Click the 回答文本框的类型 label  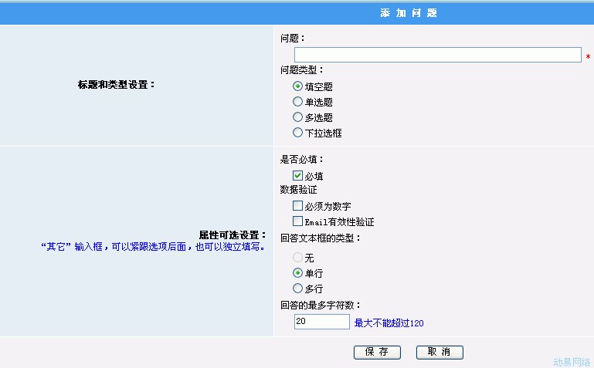(321, 238)
